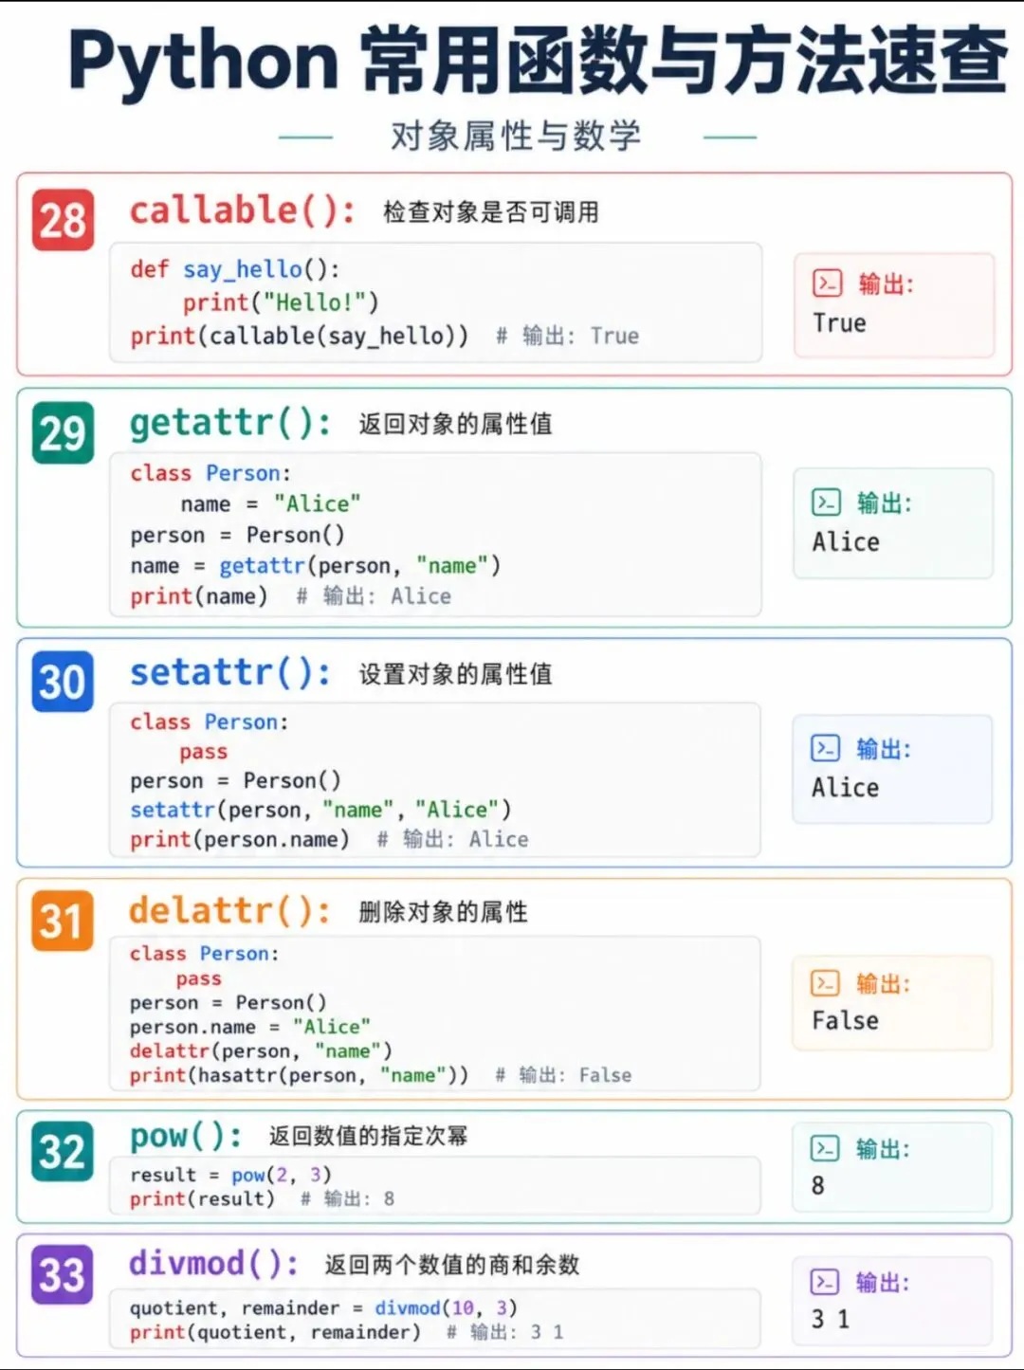
Task: Click terminal icon in divmod output box
Action: coord(825,1282)
